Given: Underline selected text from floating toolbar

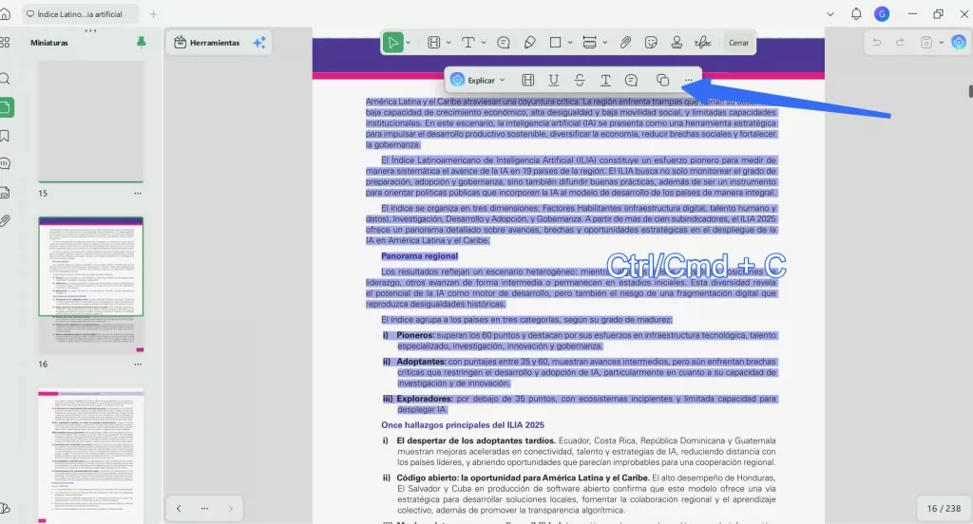Looking at the screenshot, I should click(x=554, y=80).
